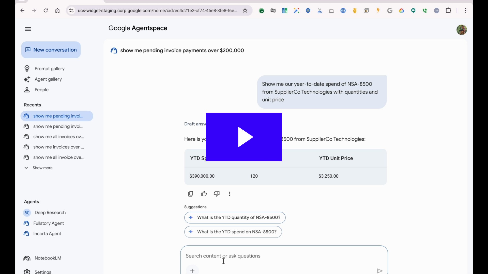Screen dimensions: 488x274
Task: Click the lightning bolt extension icon
Action: [378, 11]
